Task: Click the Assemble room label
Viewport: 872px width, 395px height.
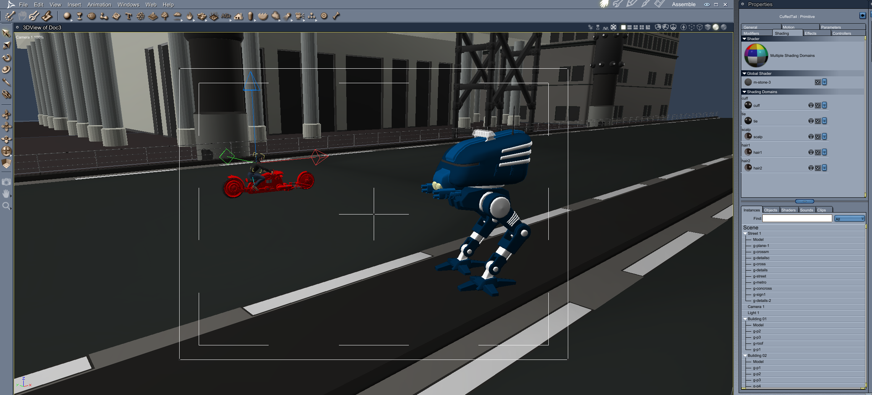Action: click(x=684, y=5)
